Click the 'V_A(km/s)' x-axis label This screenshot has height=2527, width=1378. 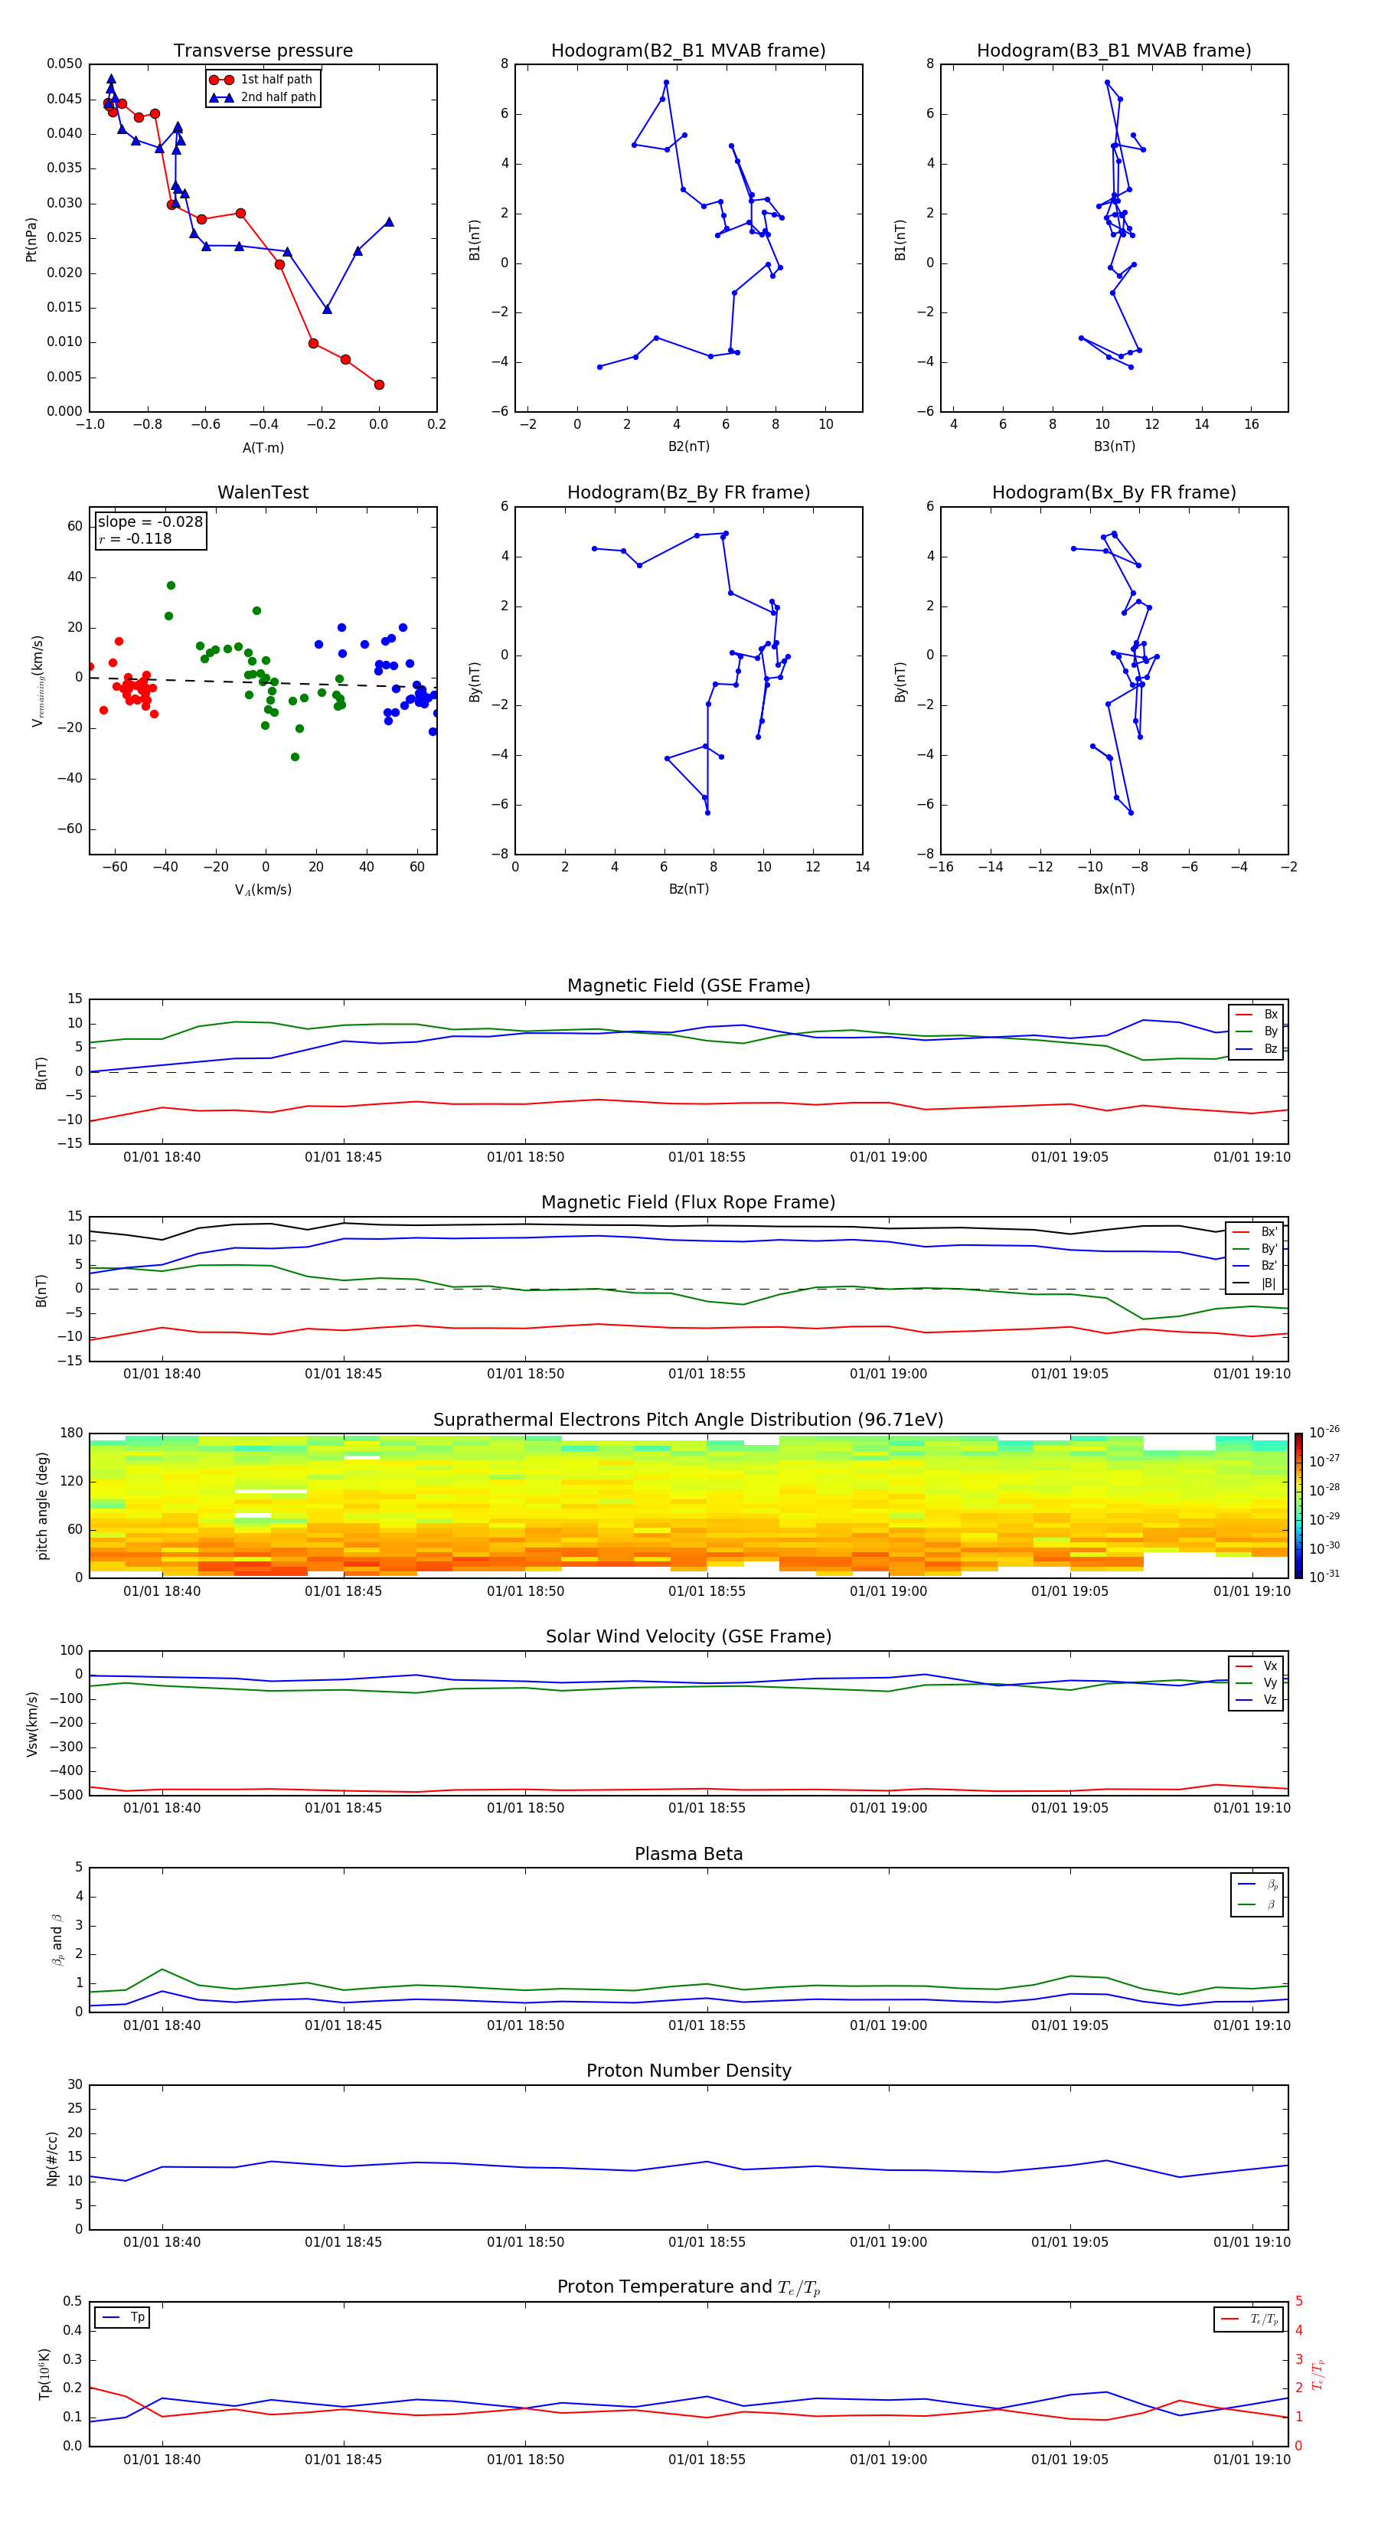(x=263, y=890)
